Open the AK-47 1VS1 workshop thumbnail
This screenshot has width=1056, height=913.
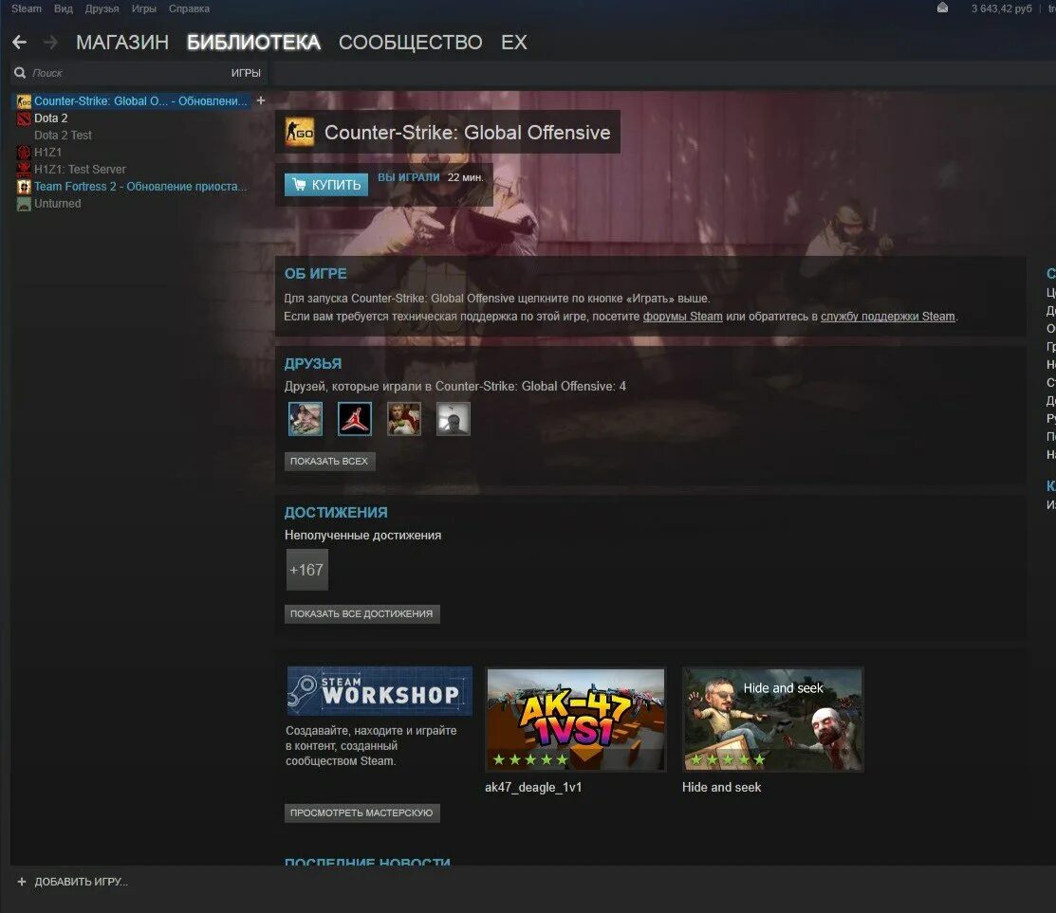click(576, 720)
